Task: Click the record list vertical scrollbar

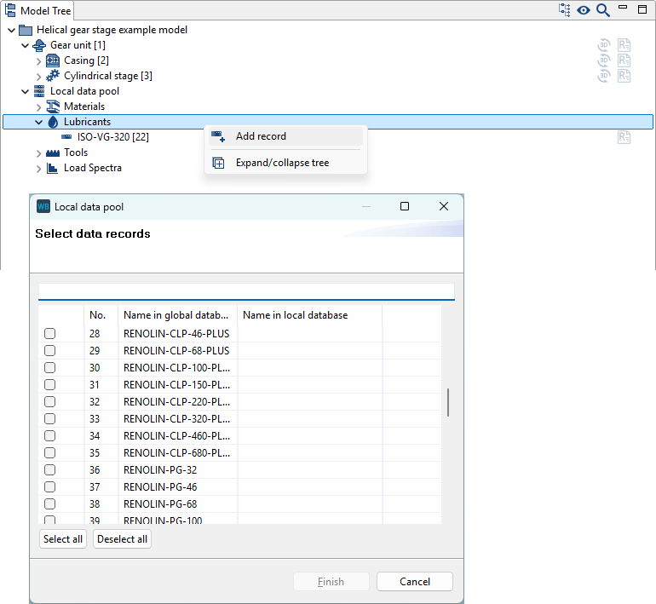Action: tap(448, 403)
